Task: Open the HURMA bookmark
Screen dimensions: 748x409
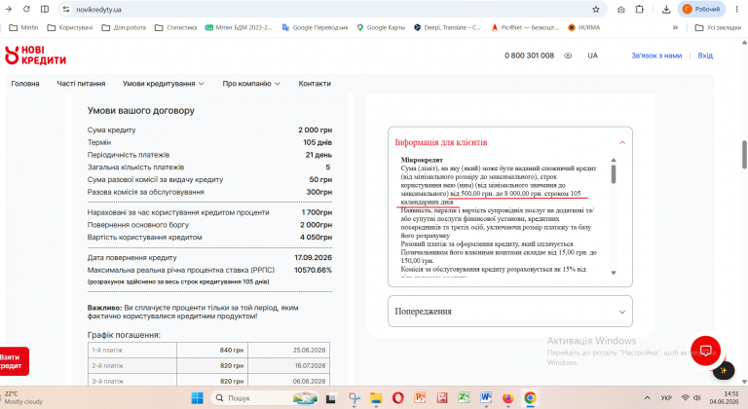Action: [584, 27]
